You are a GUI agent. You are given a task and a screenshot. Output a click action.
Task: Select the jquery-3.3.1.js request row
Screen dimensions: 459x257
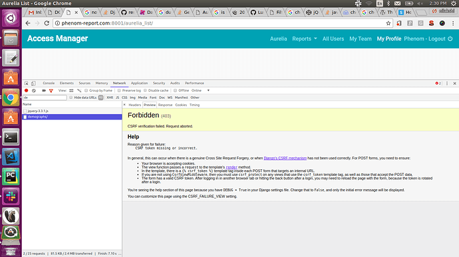tap(72, 111)
